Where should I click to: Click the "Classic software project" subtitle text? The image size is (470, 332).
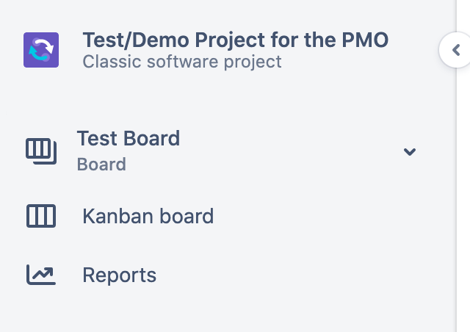point(182,62)
